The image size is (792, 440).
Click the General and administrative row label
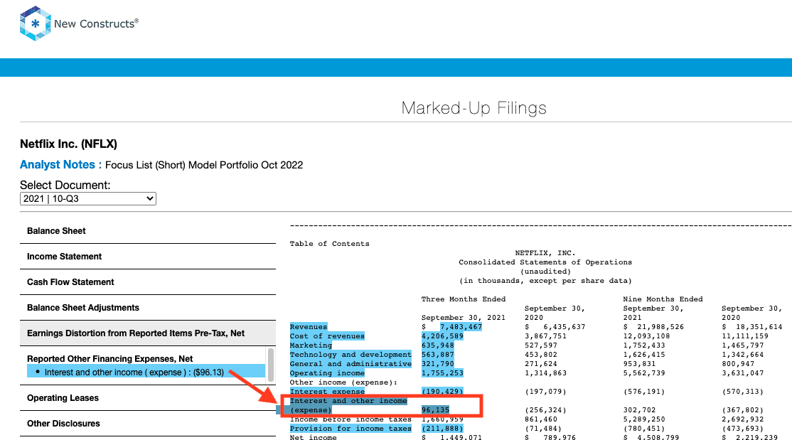click(350, 364)
